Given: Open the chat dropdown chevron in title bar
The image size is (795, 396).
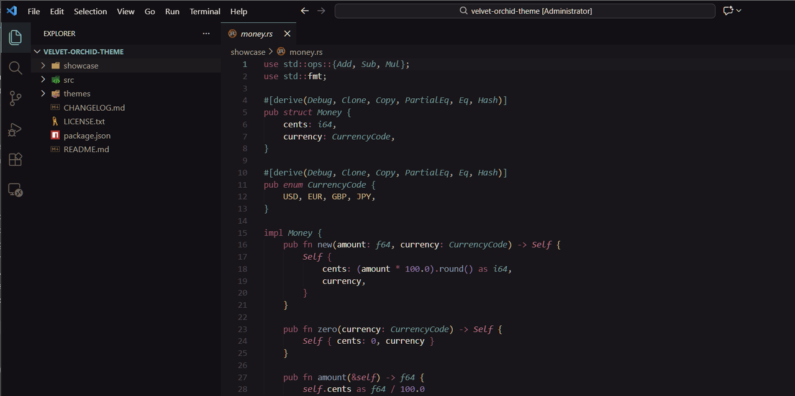Looking at the screenshot, I should pyautogui.click(x=739, y=11).
